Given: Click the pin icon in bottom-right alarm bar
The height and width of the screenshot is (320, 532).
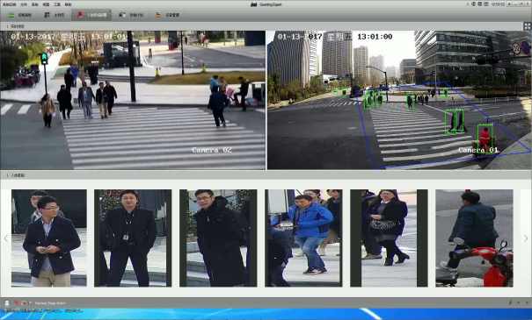Looking at the screenshot, I should (x=510, y=302).
